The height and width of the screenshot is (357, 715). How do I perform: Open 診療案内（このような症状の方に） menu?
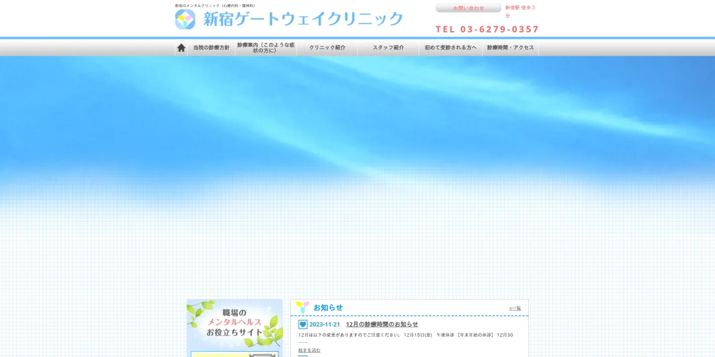click(266, 48)
